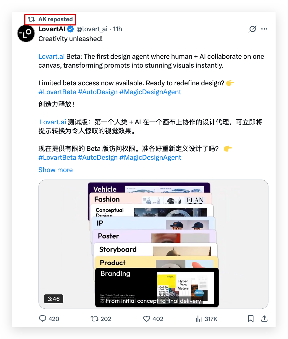Screen dimensions: 288x339
Task: Open Lovart.ai link in Chinese text
Action: [53, 122]
